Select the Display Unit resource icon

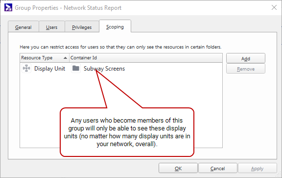(x=26, y=68)
